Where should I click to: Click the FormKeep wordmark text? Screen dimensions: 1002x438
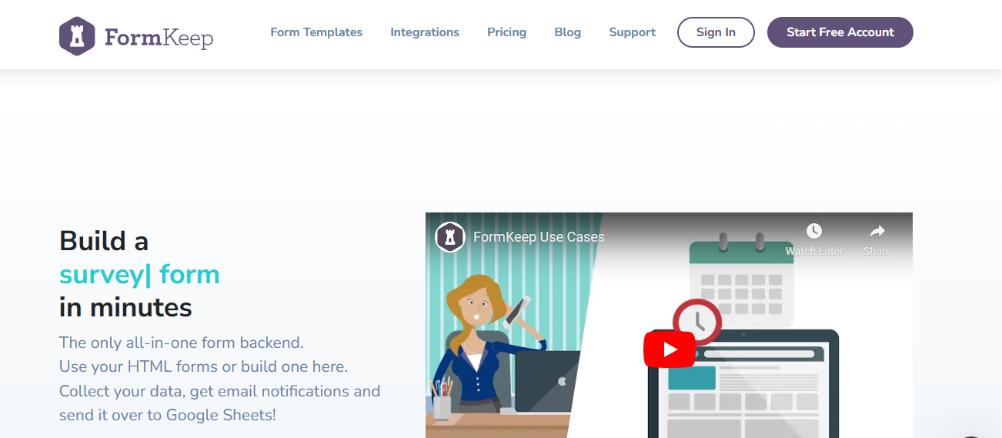point(159,37)
